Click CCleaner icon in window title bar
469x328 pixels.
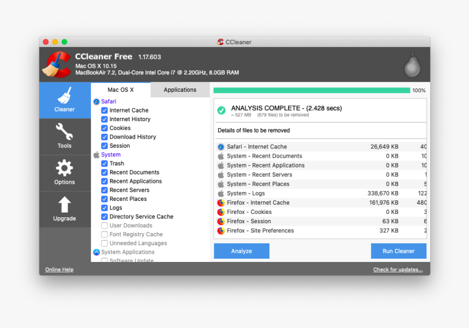(x=220, y=42)
